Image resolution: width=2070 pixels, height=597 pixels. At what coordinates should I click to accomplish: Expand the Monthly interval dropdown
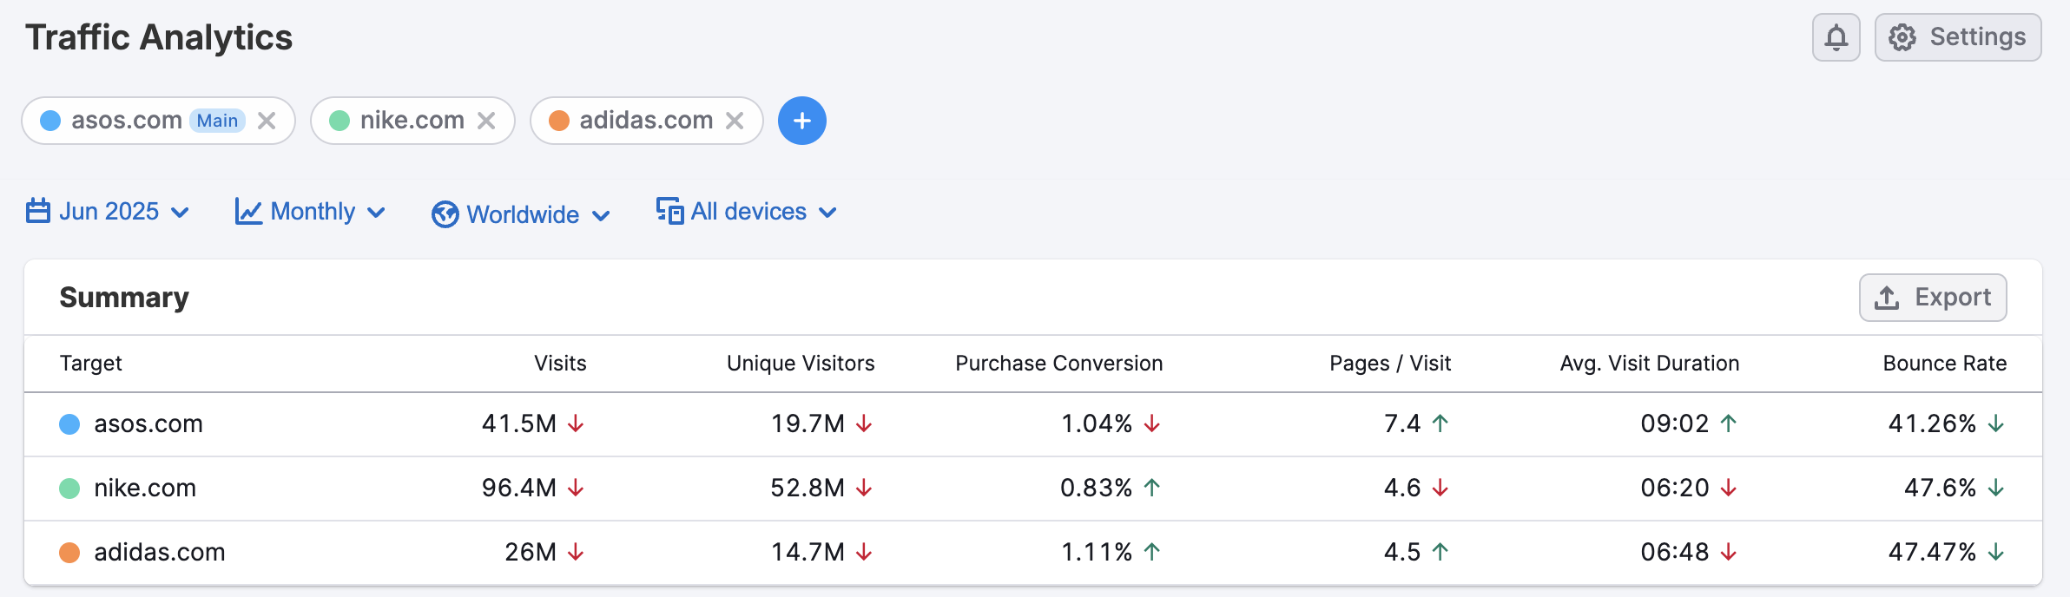click(x=312, y=212)
